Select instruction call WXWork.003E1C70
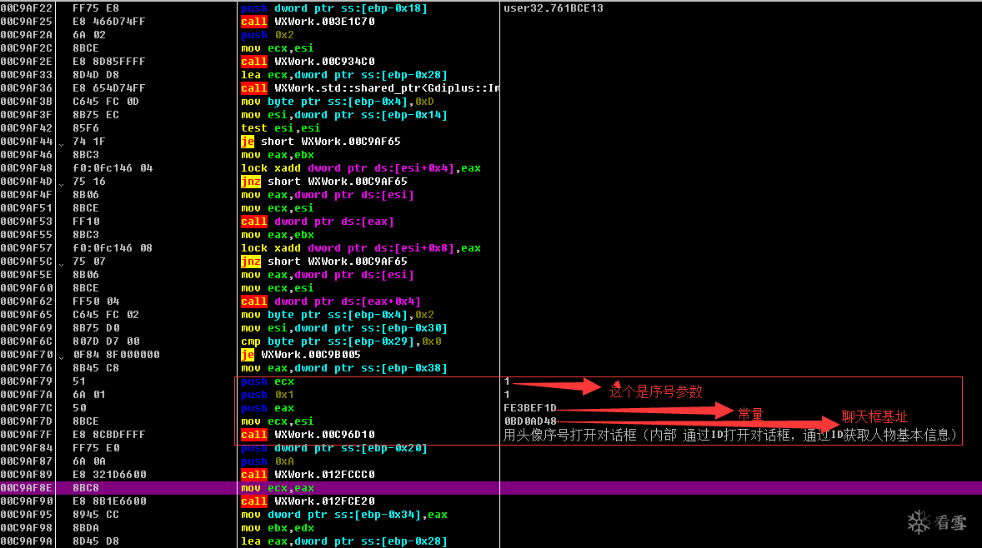This screenshot has width=982, height=548. pos(308,22)
